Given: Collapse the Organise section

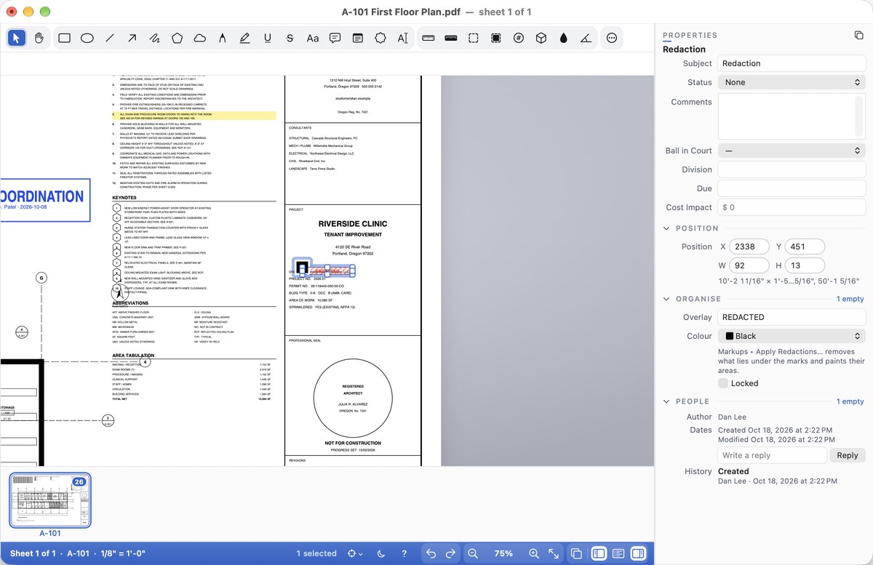Looking at the screenshot, I should click(x=666, y=299).
